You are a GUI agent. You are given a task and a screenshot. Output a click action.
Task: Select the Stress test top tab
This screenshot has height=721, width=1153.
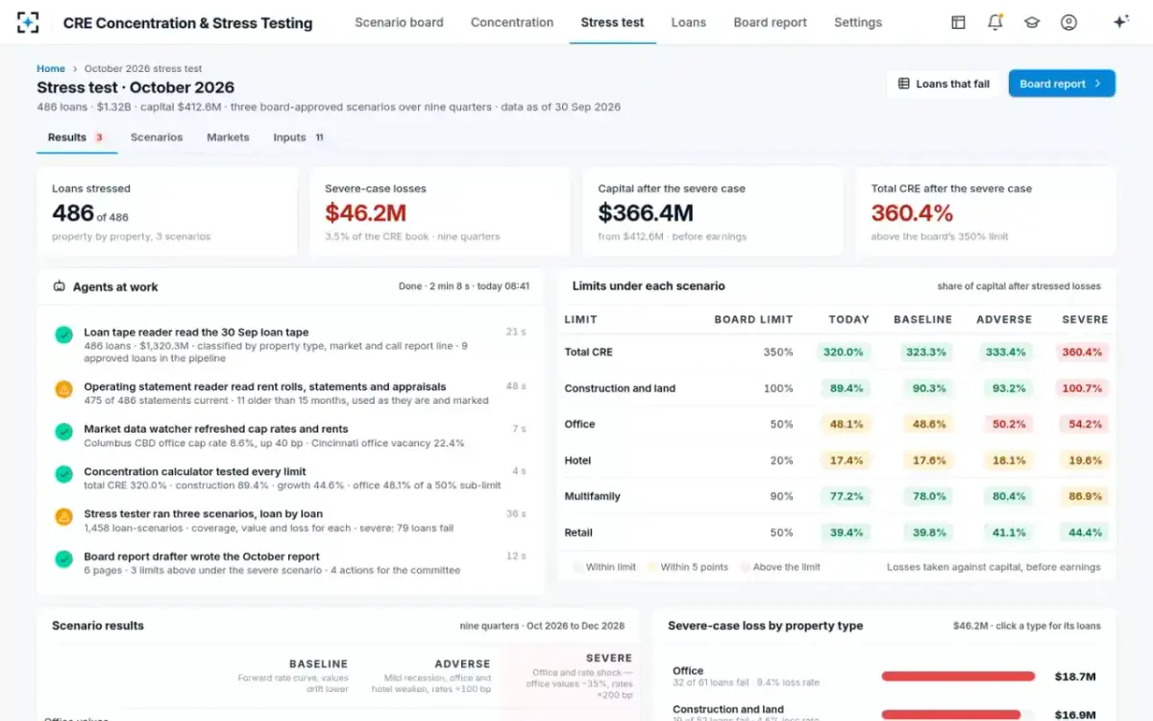612,22
